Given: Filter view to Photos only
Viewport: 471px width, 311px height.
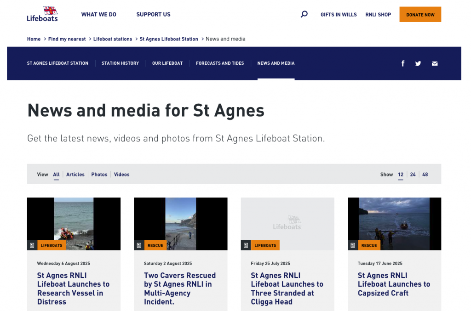Looking at the screenshot, I should (x=99, y=175).
